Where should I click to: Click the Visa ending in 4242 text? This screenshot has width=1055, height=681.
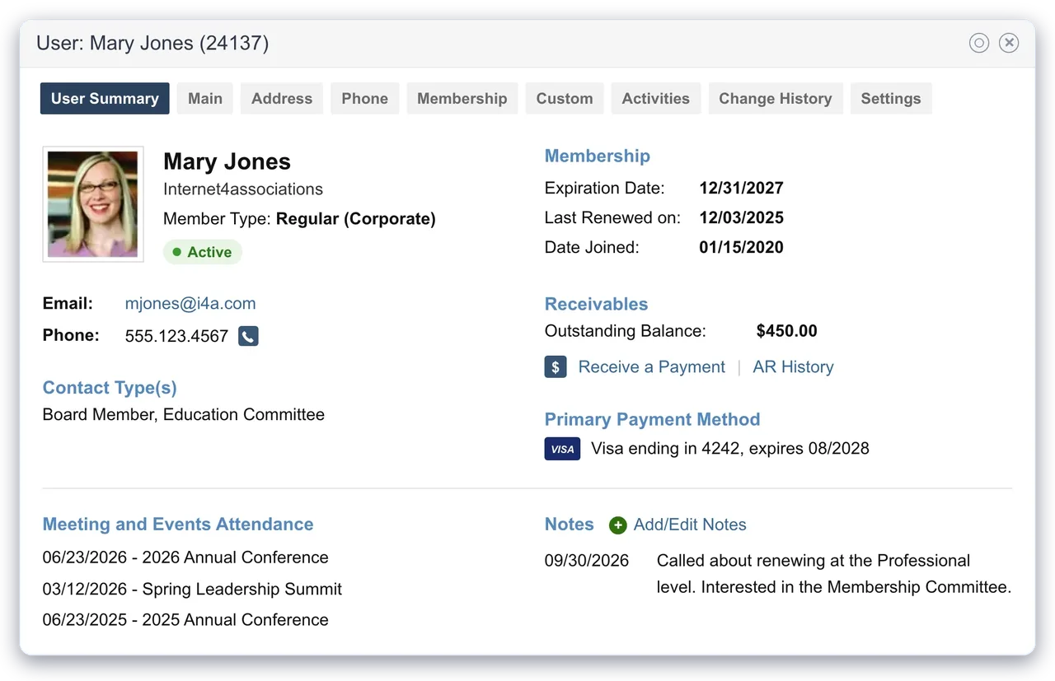[x=730, y=449]
